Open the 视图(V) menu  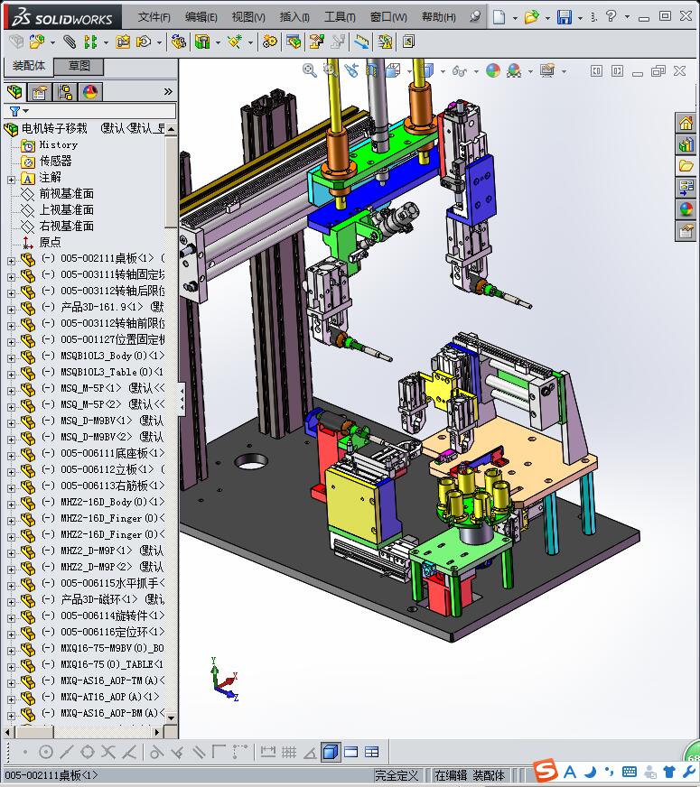248,17
